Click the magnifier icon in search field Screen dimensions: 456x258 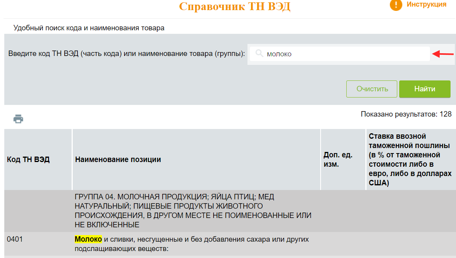pos(259,54)
